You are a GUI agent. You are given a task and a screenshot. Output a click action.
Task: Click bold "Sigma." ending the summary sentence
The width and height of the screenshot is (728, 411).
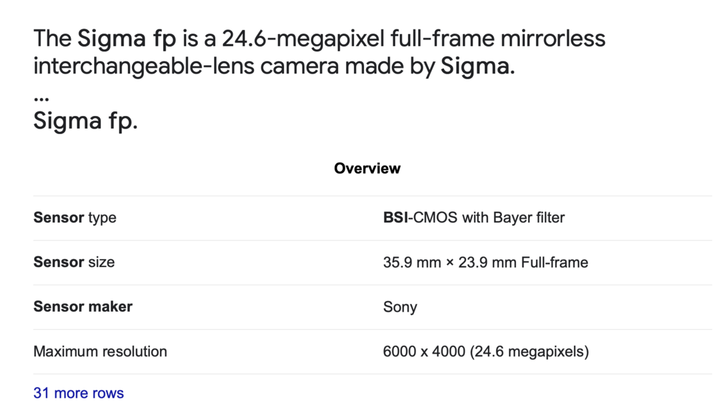tap(478, 67)
